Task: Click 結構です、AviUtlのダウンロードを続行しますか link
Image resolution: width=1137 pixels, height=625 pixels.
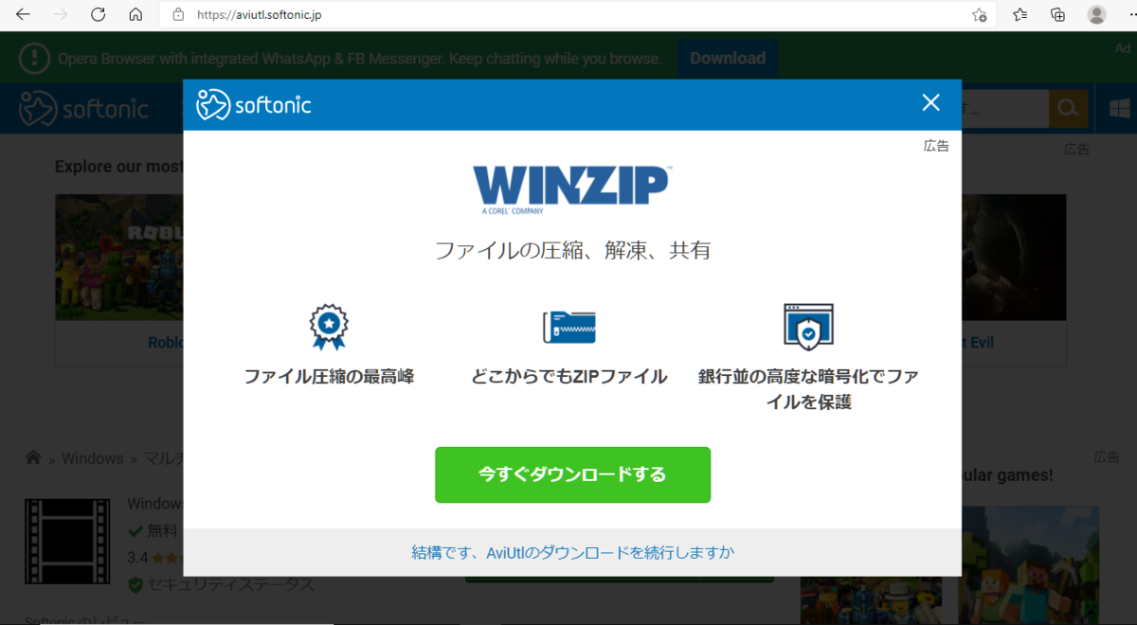Action: pyautogui.click(x=572, y=552)
